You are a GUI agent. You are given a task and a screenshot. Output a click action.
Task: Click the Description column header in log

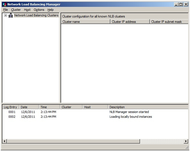(148, 107)
